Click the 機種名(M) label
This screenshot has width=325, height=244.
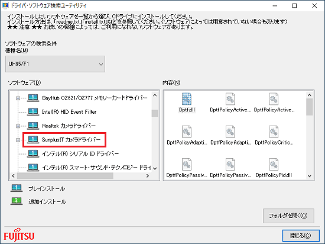[x=17, y=50]
